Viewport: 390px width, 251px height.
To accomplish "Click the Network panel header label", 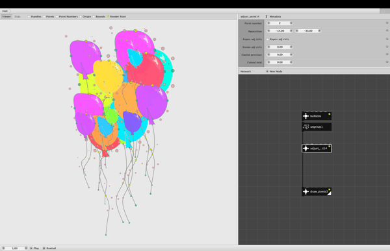I will point(246,71).
